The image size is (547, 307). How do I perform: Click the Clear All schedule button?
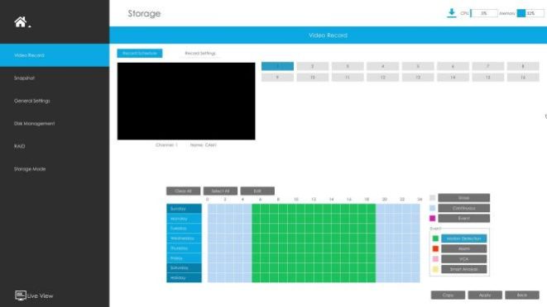coord(183,191)
